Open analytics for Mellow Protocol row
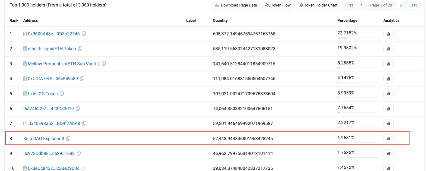427x171 pixels. pyautogui.click(x=388, y=64)
